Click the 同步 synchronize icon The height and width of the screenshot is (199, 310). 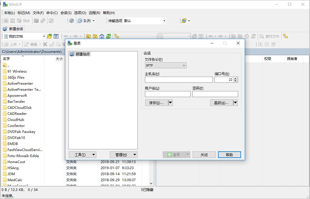pyautogui.click(x=23, y=21)
